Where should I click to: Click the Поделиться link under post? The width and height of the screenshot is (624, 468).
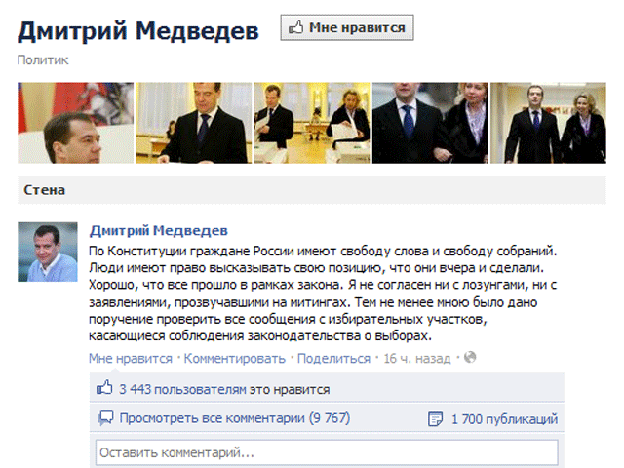333,359
